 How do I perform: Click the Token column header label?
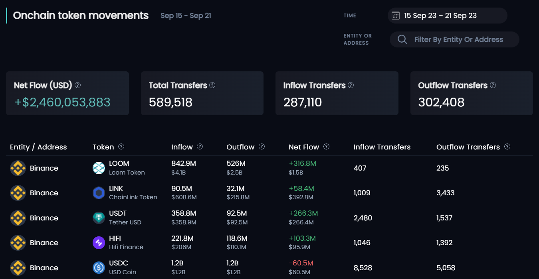103,147
